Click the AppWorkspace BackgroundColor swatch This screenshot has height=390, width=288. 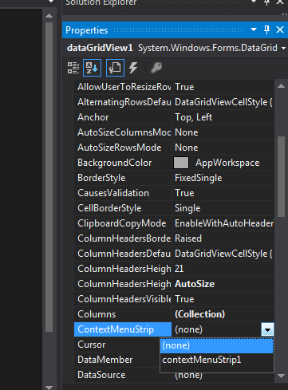tap(181, 163)
